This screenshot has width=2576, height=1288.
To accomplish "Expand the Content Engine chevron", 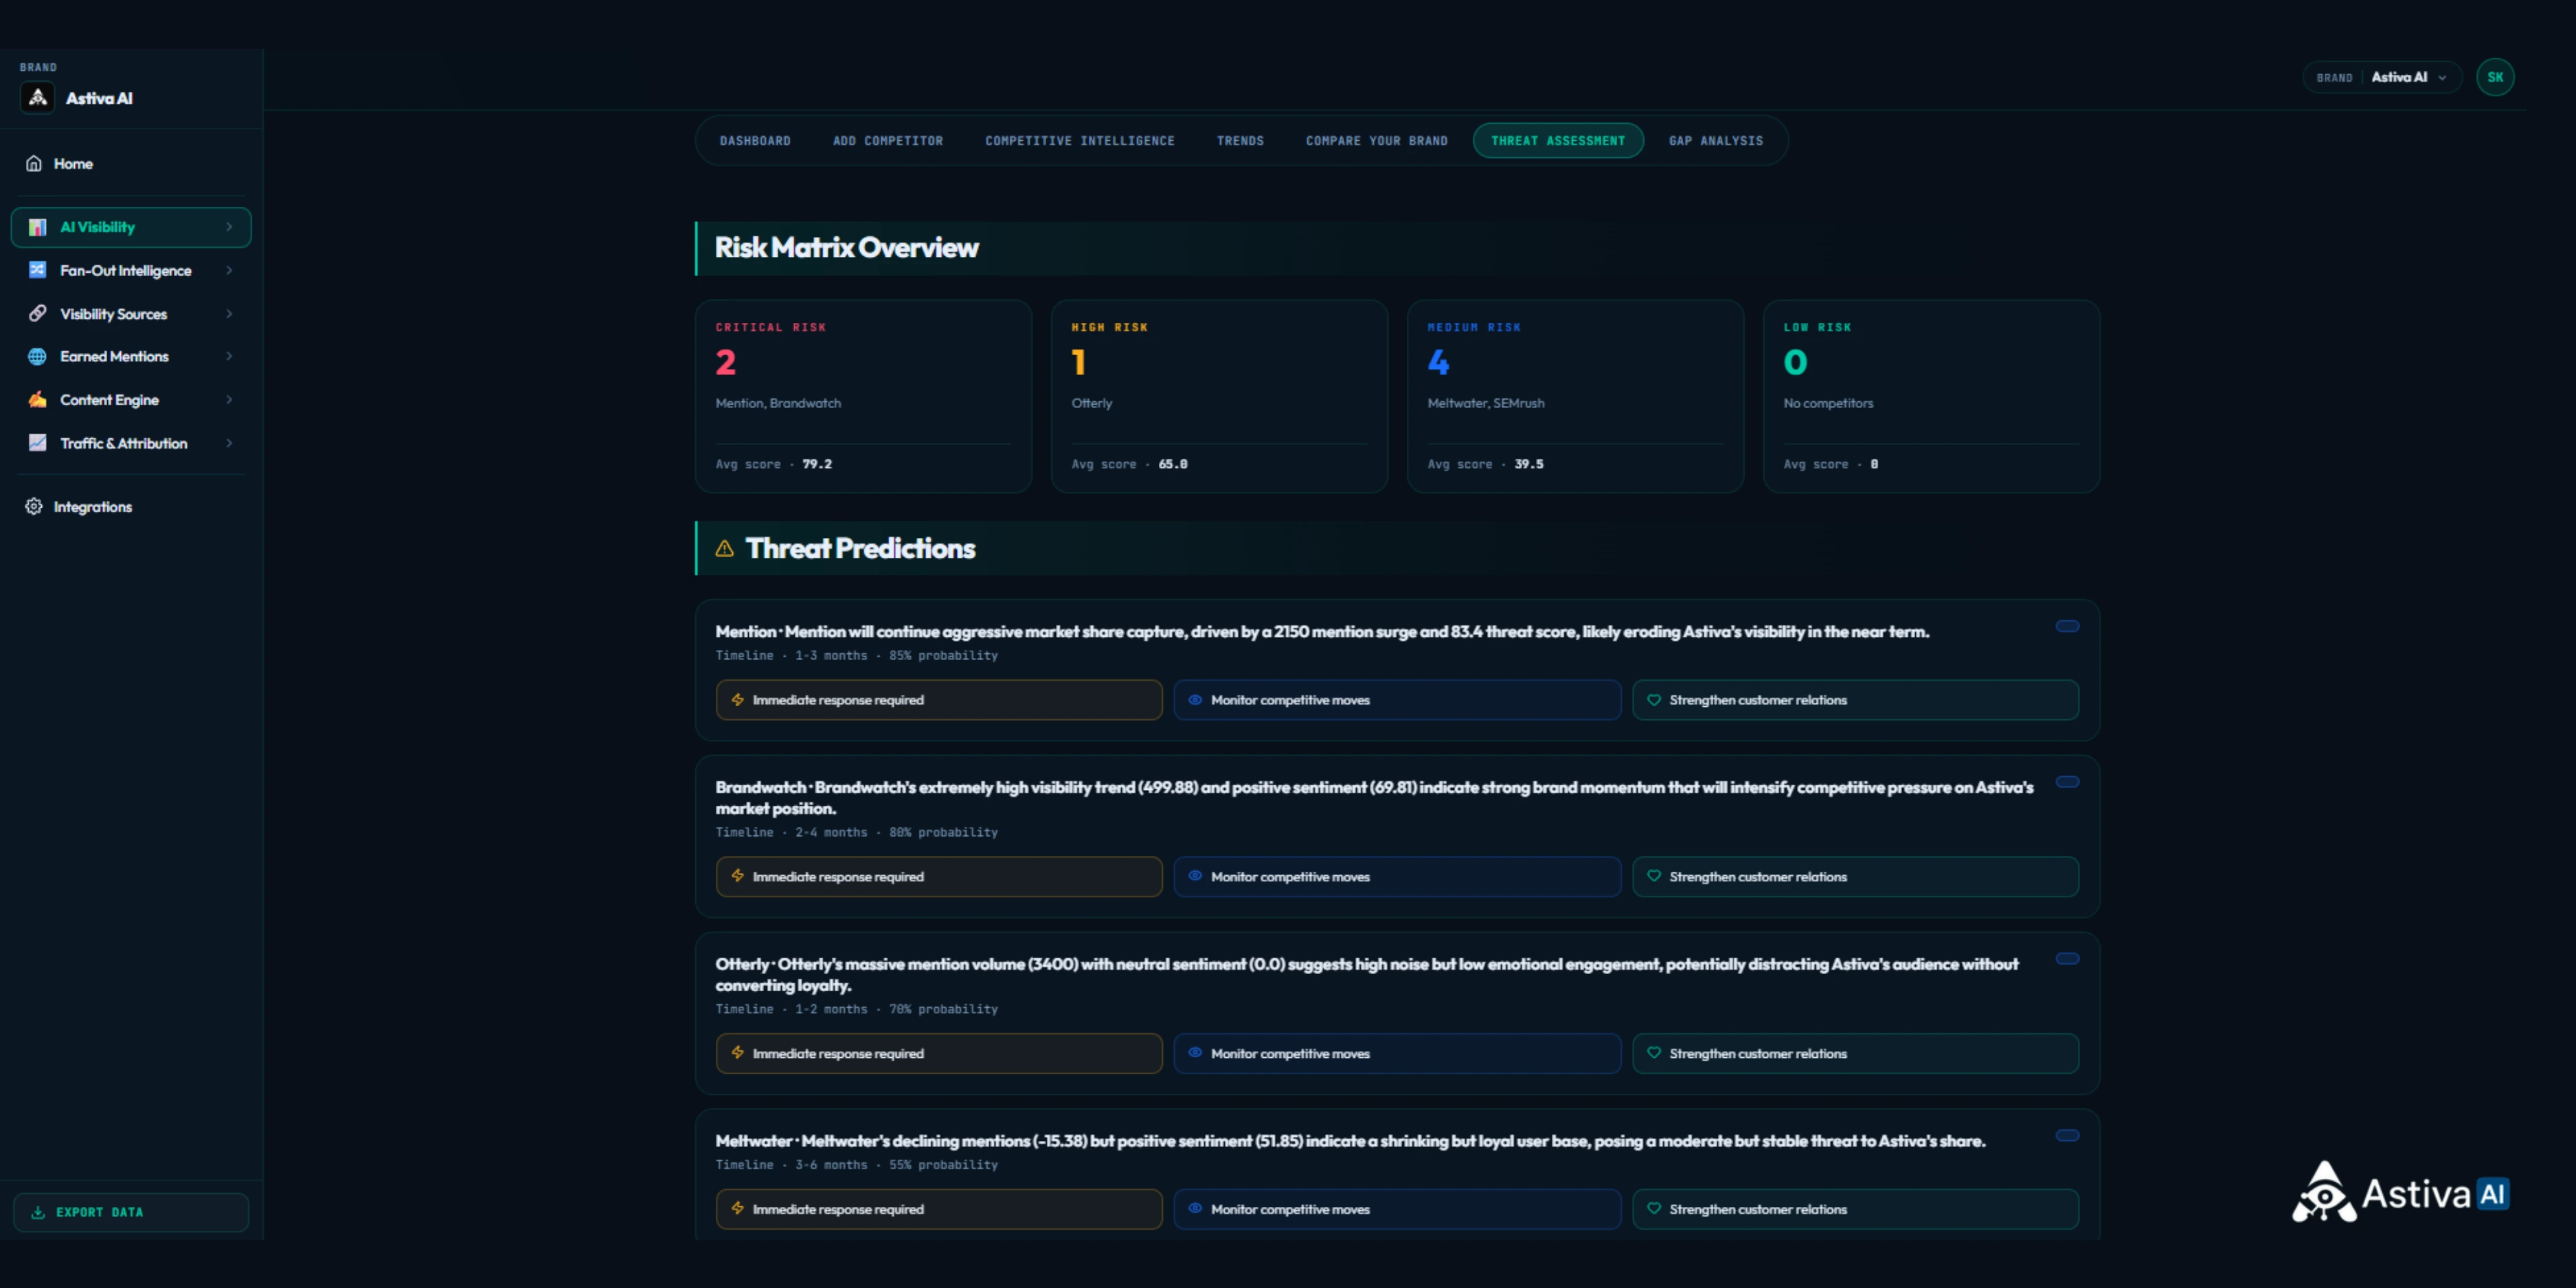I will 229,399.
